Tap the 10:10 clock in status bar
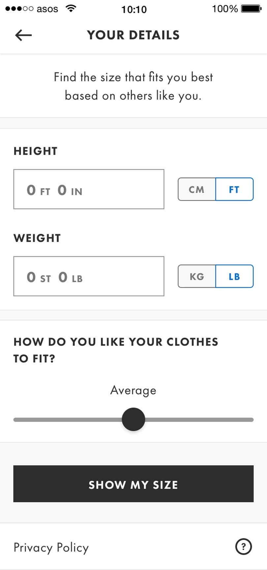267x570 pixels. (134, 9)
